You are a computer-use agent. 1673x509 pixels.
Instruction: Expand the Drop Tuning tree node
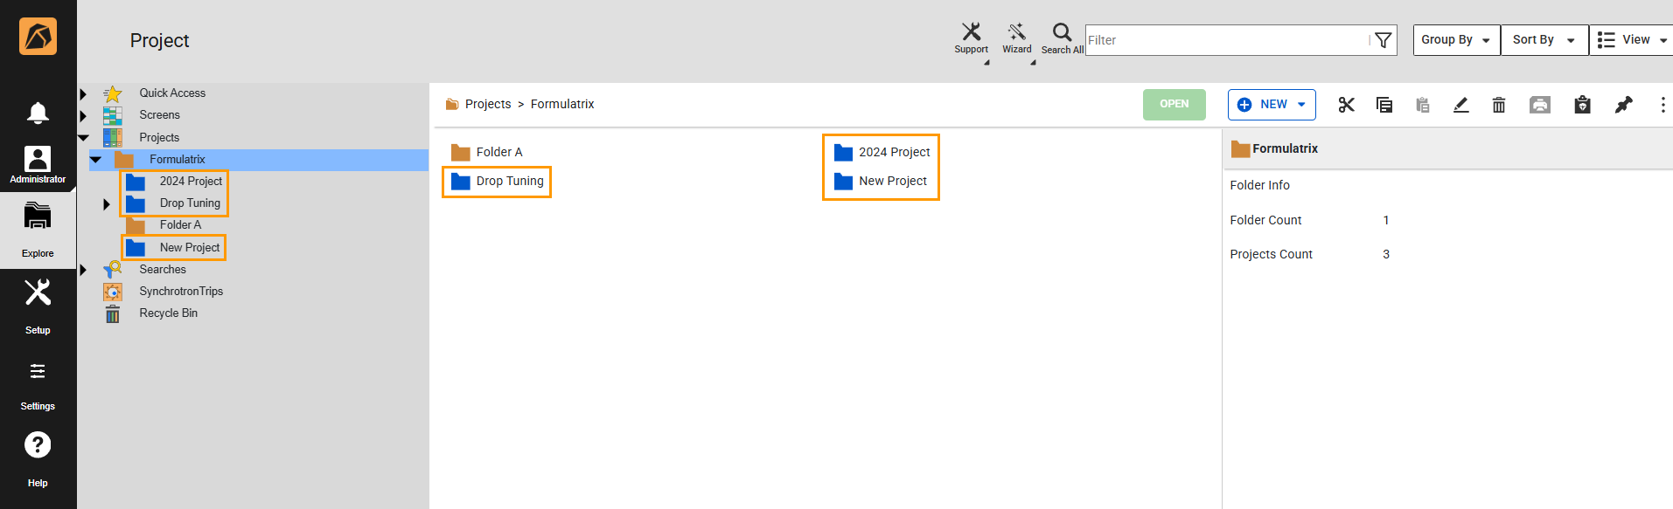click(107, 203)
